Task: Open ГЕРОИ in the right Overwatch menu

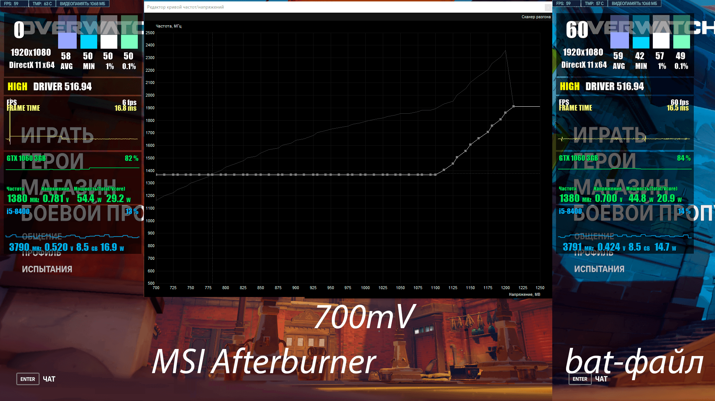Action: [x=604, y=161]
